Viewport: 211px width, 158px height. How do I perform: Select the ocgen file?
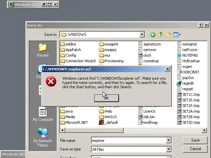coord(185,66)
